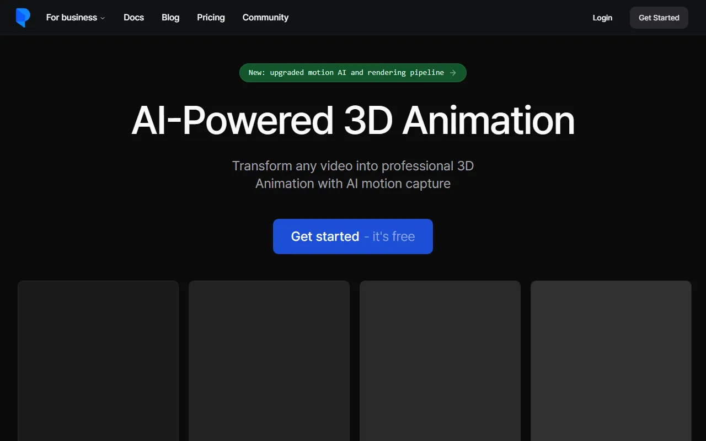
Task: Click the 'Transform any video into professional 3D' line
Action: (353, 166)
